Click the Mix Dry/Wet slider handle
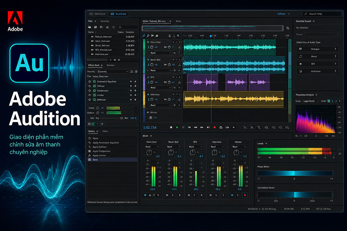 pyautogui.click(x=121, y=118)
